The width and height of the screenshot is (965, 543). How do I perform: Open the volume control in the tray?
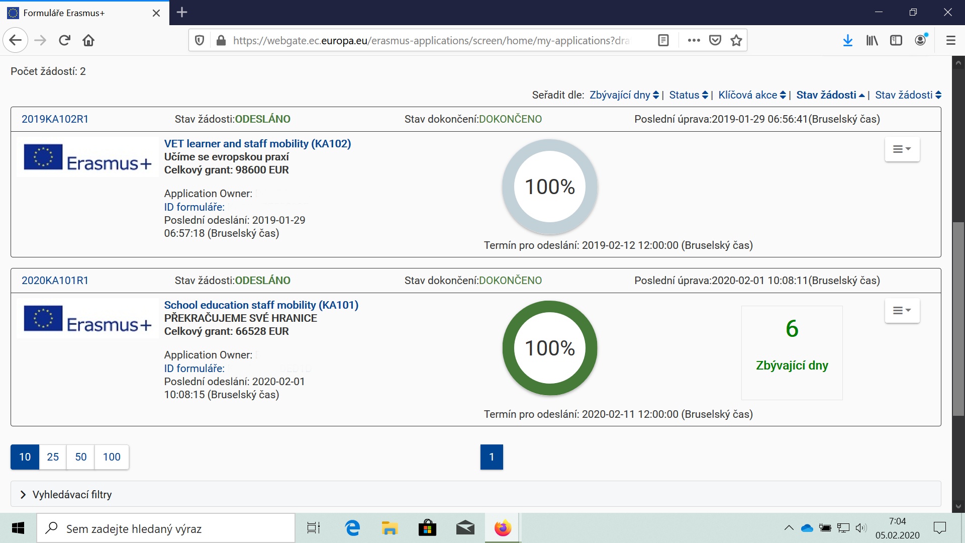pos(861,528)
